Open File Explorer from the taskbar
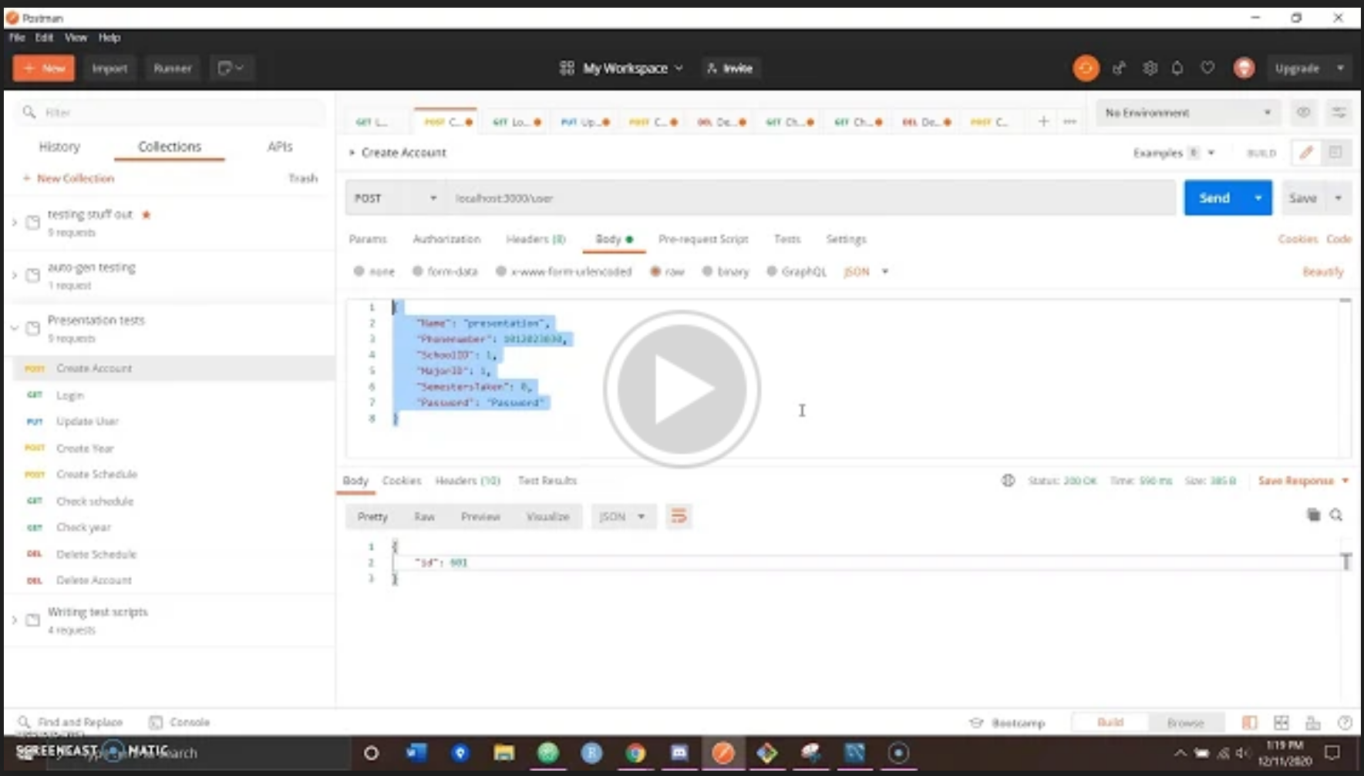 click(504, 753)
